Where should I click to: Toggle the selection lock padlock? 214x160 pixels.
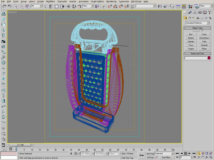71,154
